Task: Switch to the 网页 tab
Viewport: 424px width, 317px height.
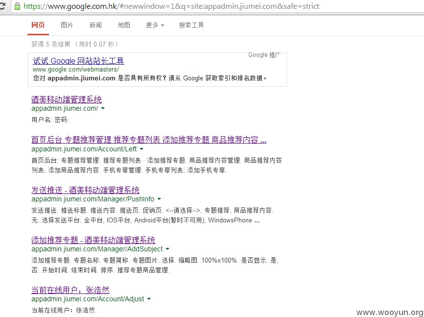Action: point(38,25)
